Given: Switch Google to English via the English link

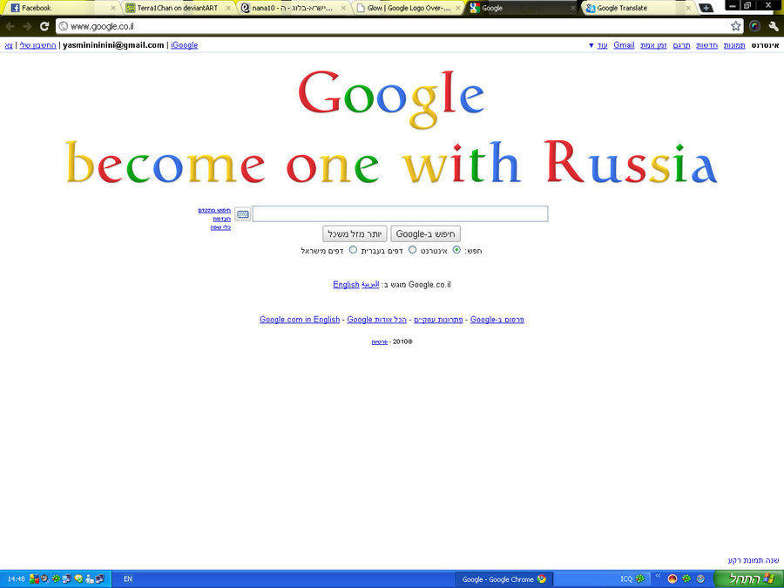Looking at the screenshot, I should 346,285.
